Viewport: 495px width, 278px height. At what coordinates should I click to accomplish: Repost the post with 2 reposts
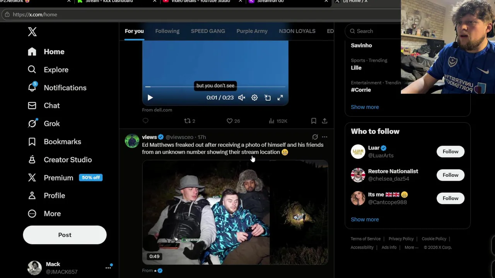click(189, 121)
